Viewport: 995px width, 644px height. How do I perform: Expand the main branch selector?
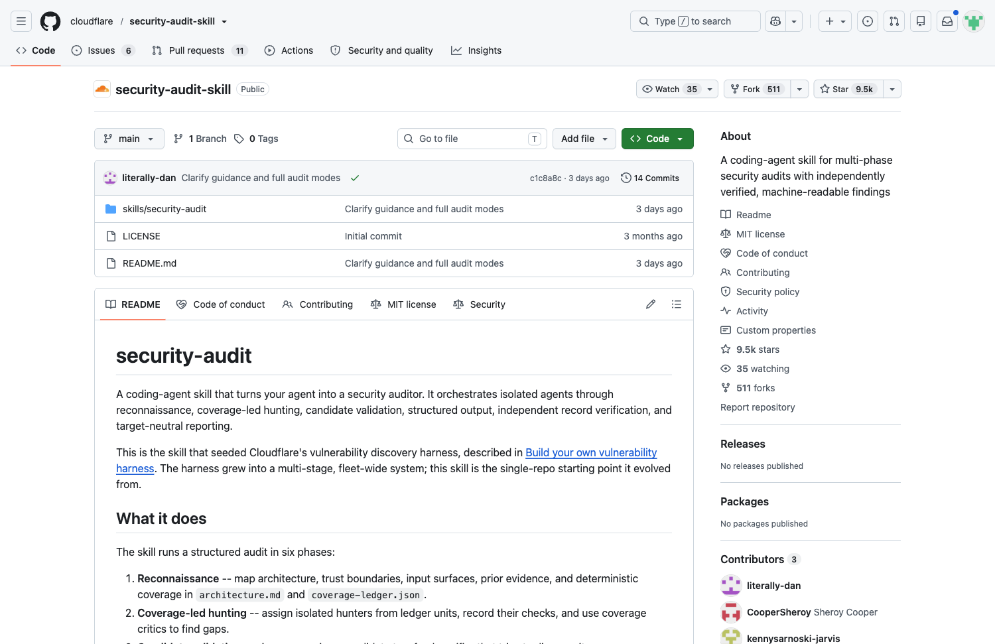point(129,139)
